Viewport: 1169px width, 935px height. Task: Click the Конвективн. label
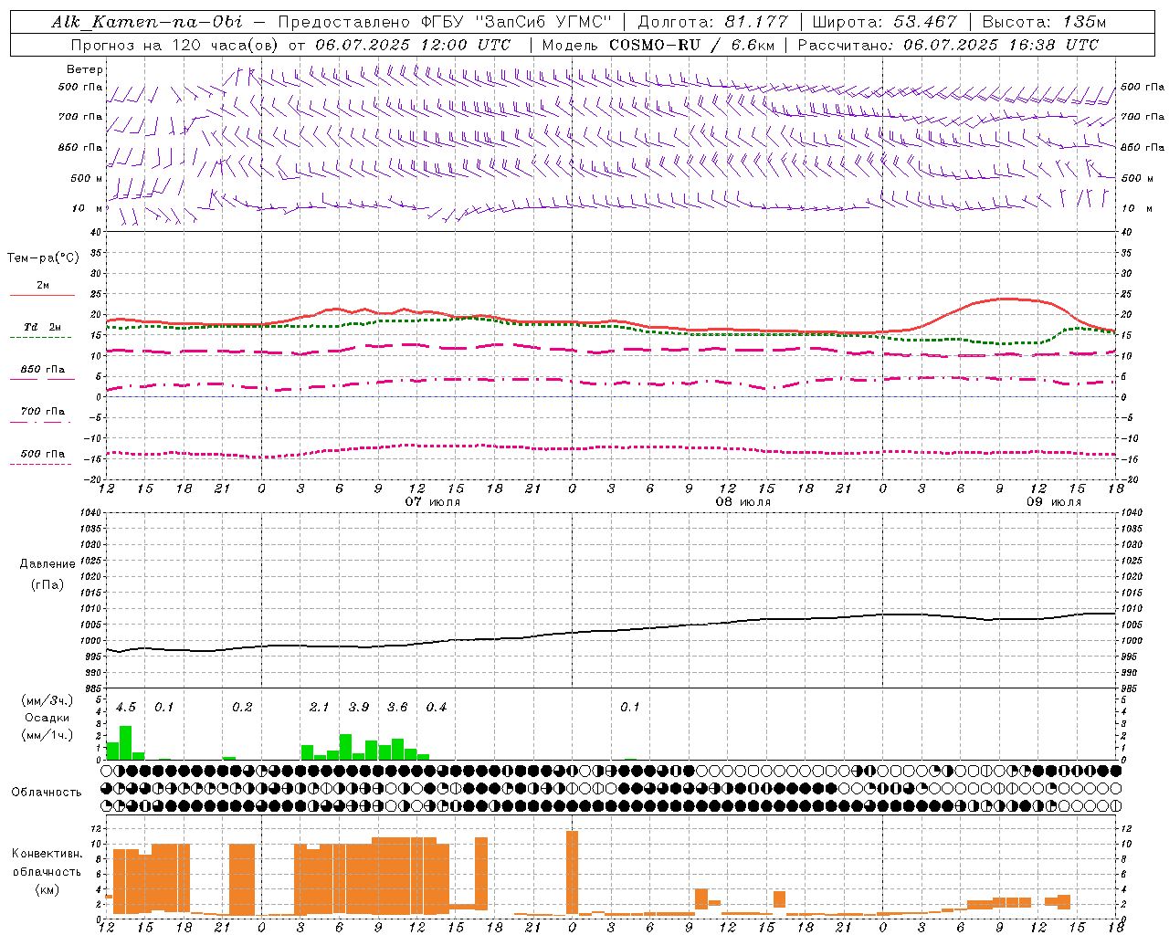point(47,854)
